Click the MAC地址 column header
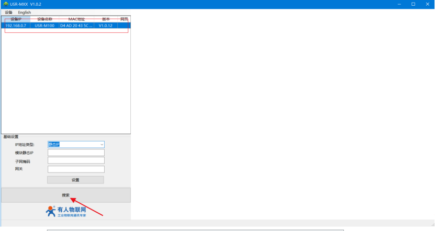 click(76, 19)
